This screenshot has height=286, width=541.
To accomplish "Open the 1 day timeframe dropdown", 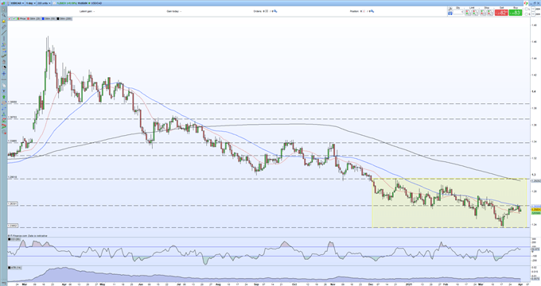I will 31,3.
